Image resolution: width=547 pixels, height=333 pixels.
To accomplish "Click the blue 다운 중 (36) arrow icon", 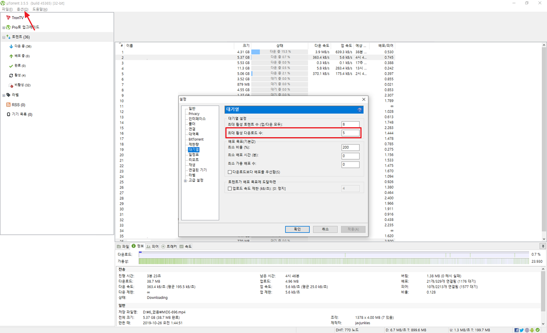I will [11, 47].
